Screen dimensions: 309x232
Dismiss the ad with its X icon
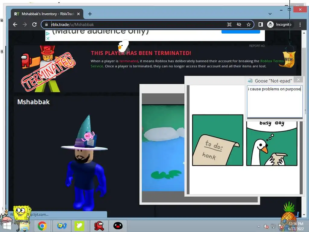(48, 38)
